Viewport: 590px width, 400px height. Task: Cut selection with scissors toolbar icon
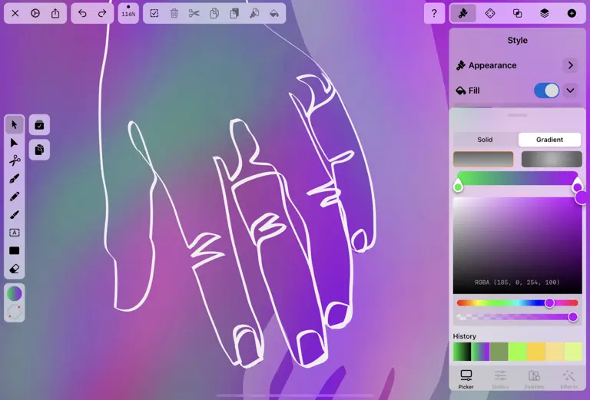[x=194, y=14]
